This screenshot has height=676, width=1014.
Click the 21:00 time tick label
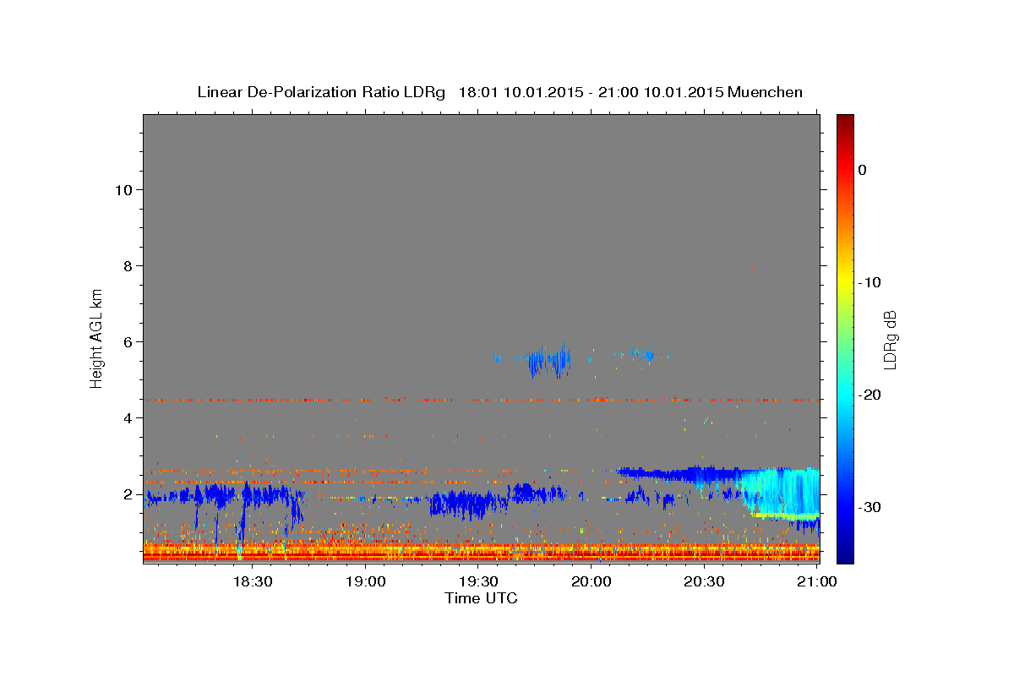coord(817,582)
